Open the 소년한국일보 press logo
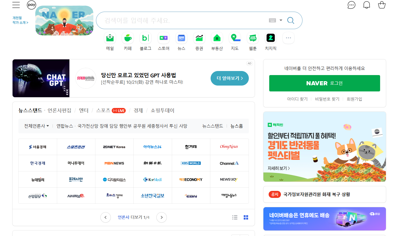This screenshot has height=236, width=397. pos(153,196)
